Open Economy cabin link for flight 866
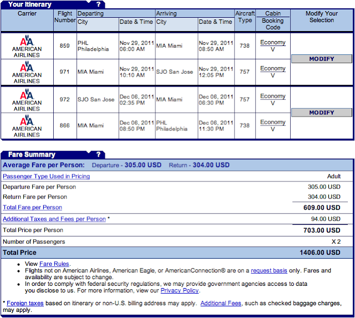 coord(273,122)
